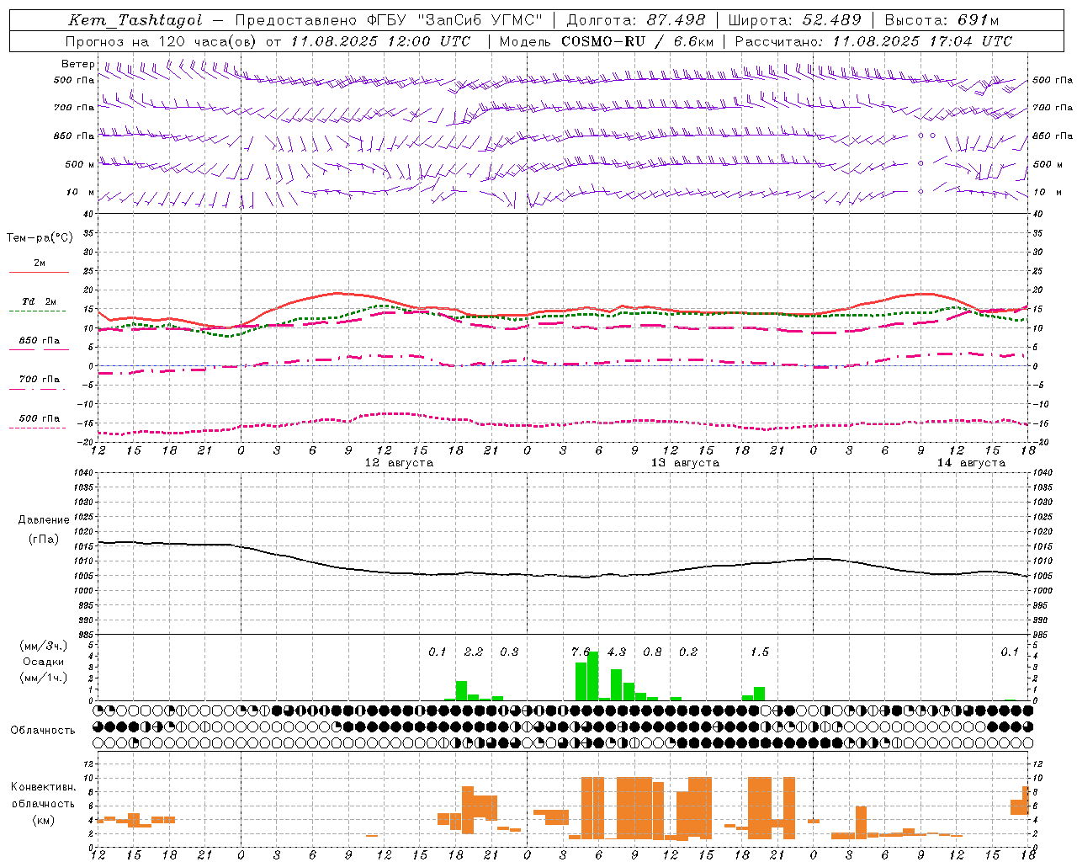This screenshot has height=862, width=1077.
Task: Click the 'Давление' pressure panel label
Action: (44, 520)
